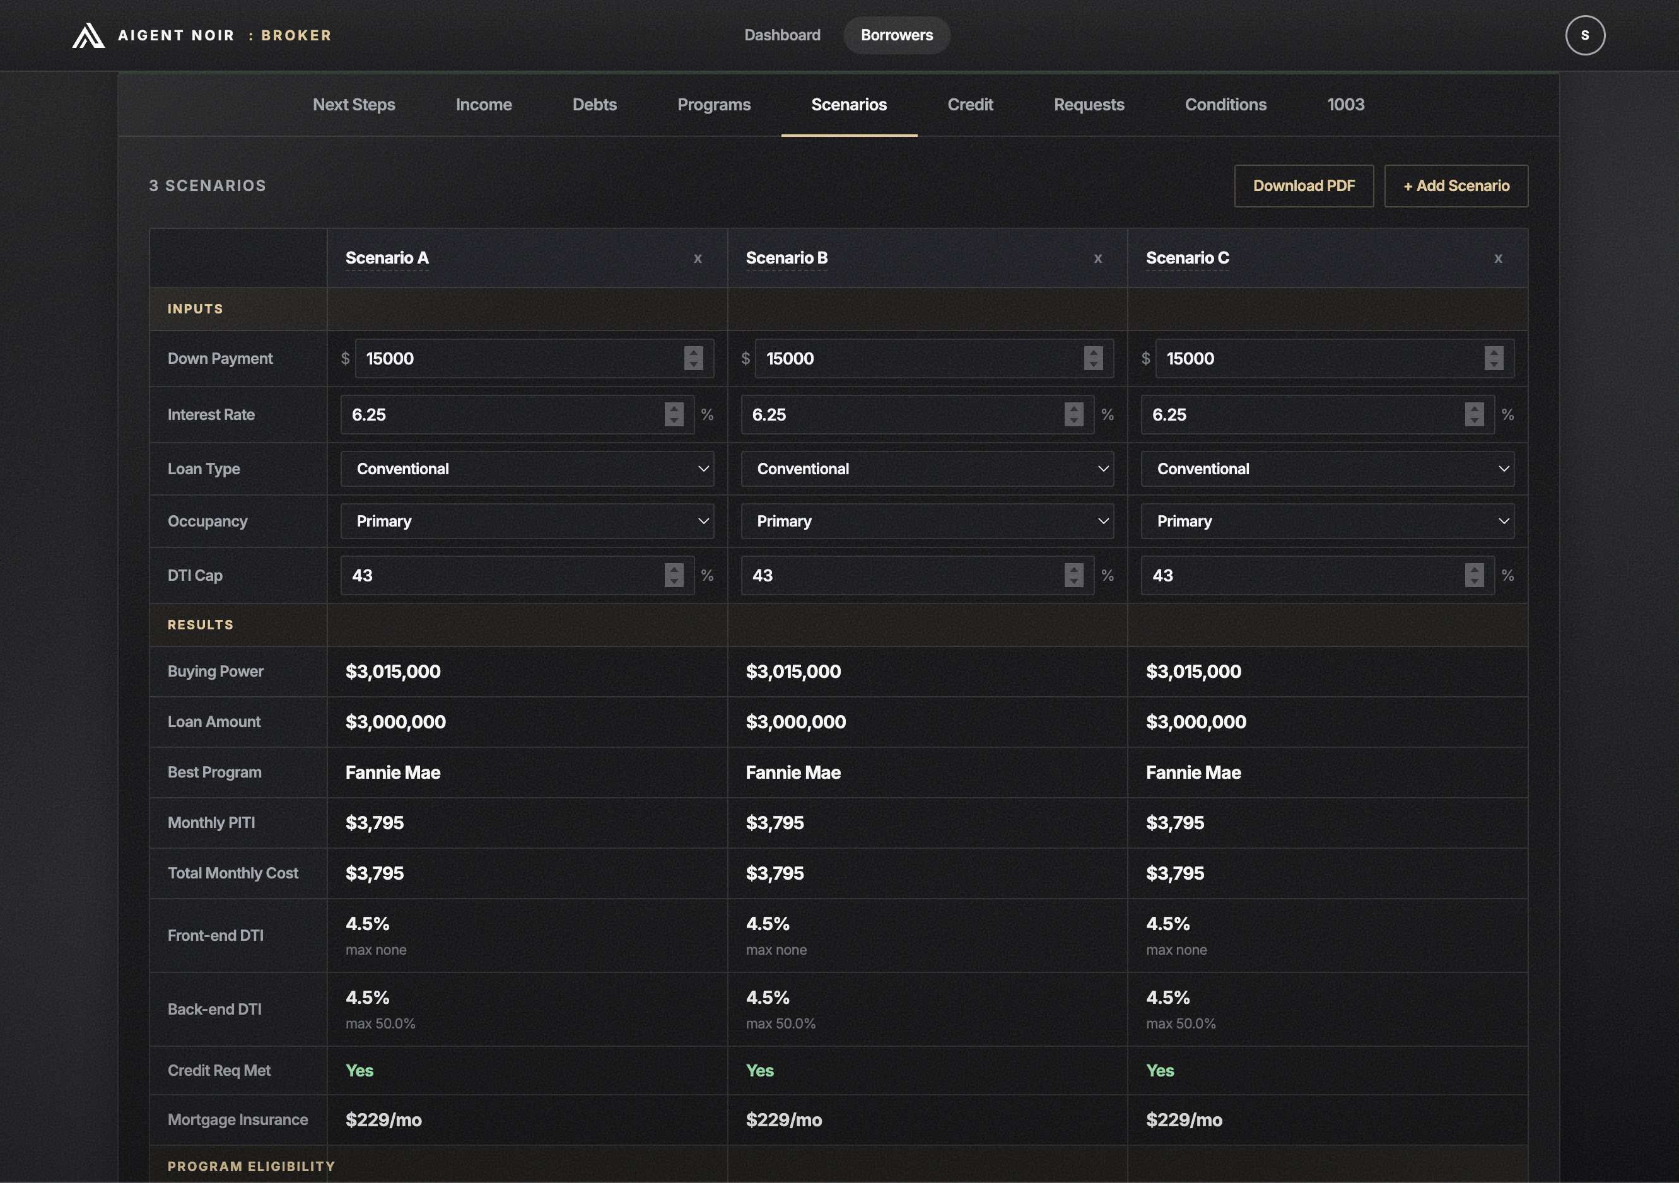The image size is (1679, 1183).
Task: Open the Conditions tab
Action: (1226, 105)
